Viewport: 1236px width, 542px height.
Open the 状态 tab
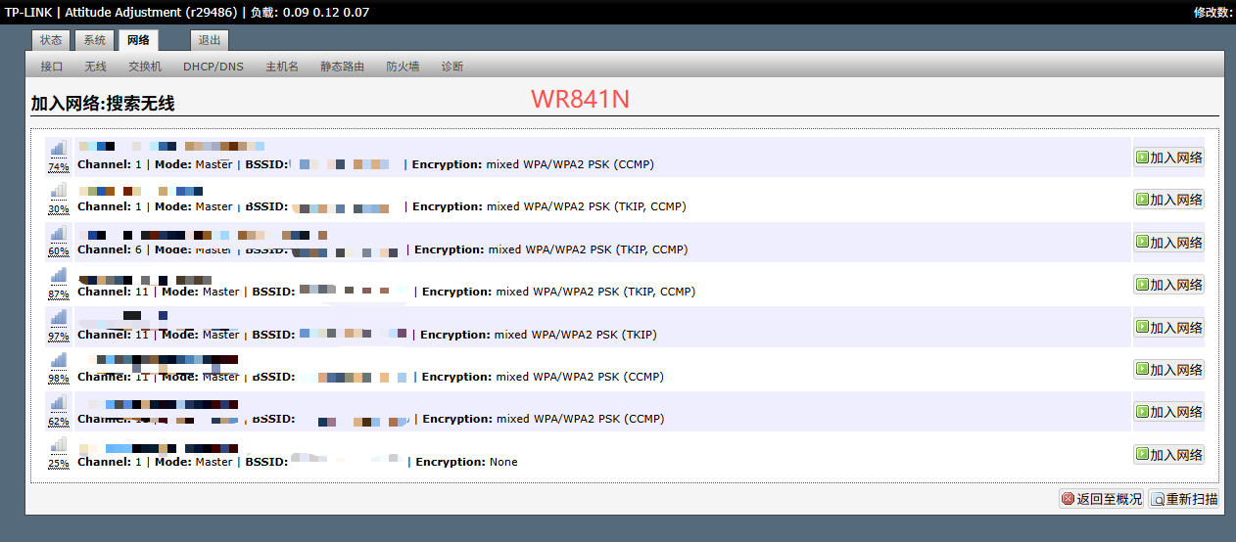point(51,40)
